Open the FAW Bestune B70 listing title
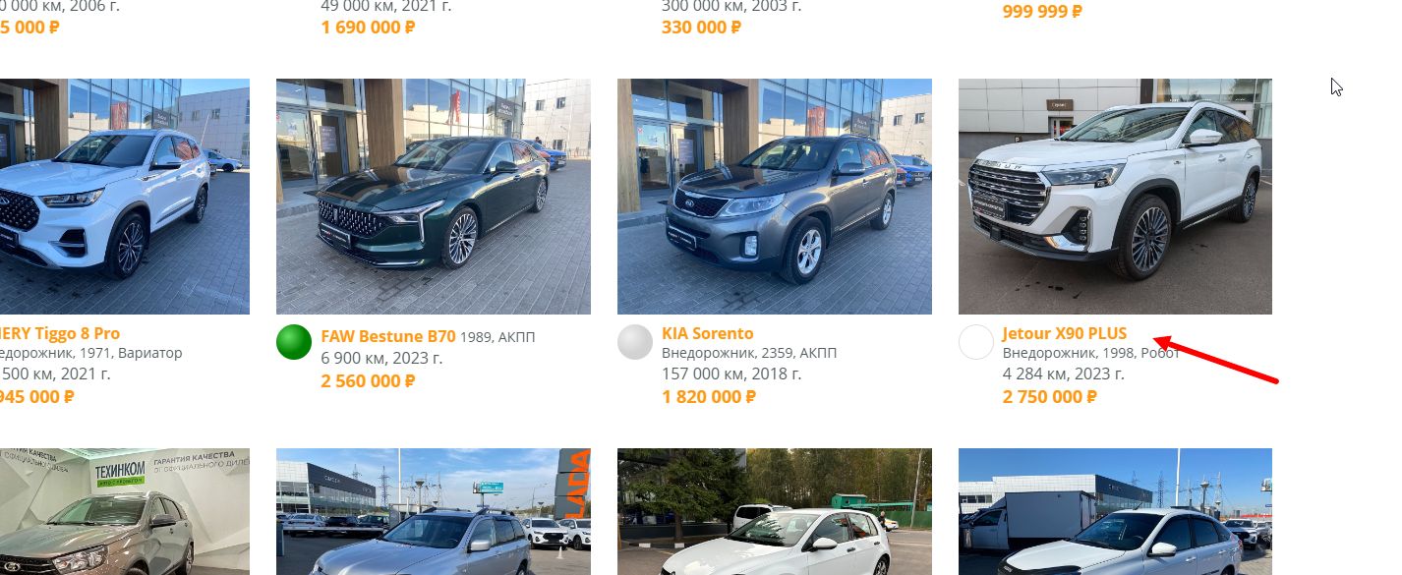Screen dimensions: 1402x575 pos(388,336)
